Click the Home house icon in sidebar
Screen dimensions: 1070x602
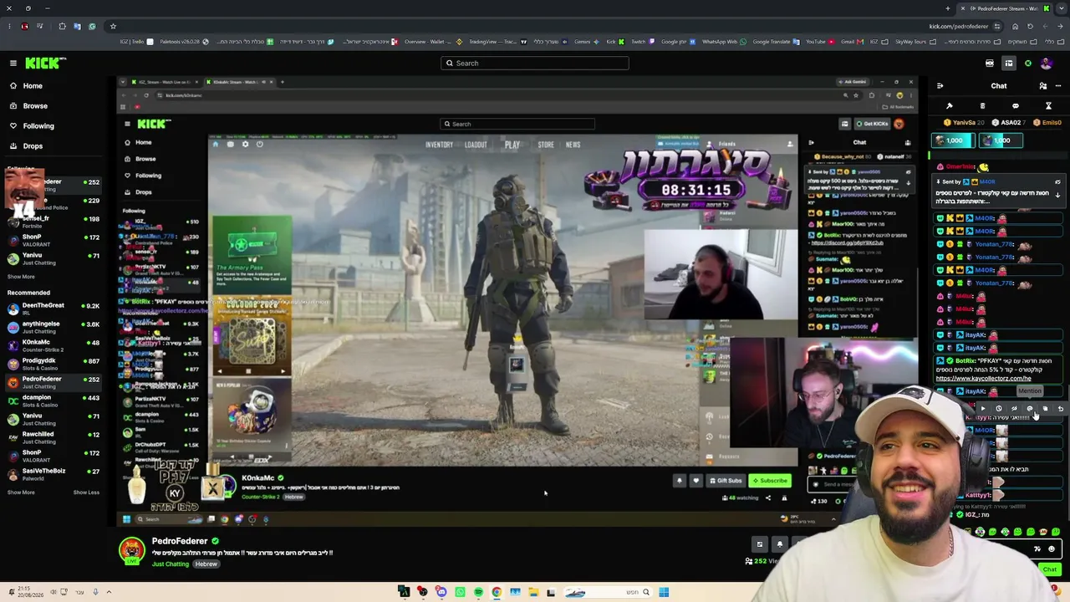point(13,86)
